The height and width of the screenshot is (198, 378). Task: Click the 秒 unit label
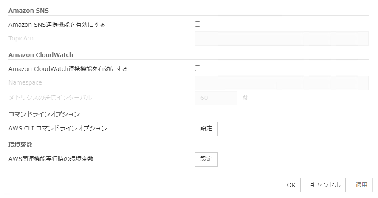pyautogui.click(x=245, y=98)
